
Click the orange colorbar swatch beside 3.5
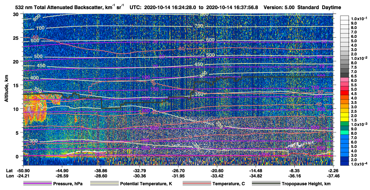tap(345, 101)
